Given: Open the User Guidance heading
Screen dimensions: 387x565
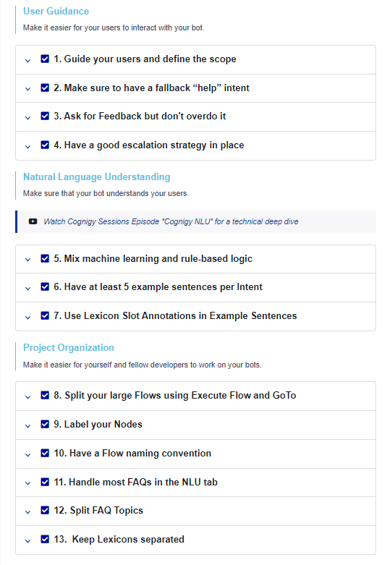Looking at the screenshot, I should point(56,11).
